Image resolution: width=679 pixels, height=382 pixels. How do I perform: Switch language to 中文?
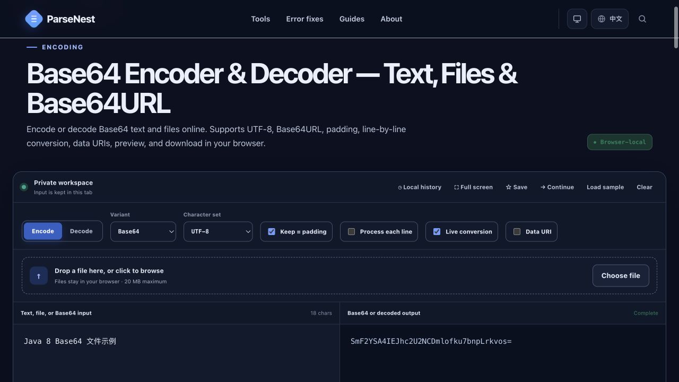coord(610,19)
